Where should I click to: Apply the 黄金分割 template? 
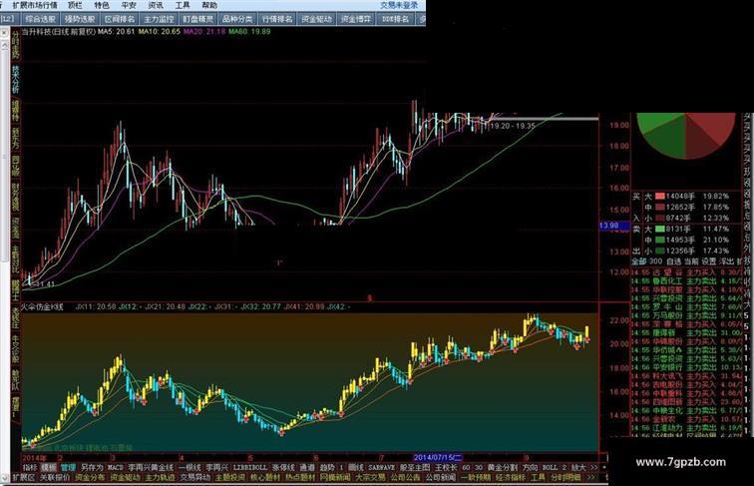tap(502, 467)
